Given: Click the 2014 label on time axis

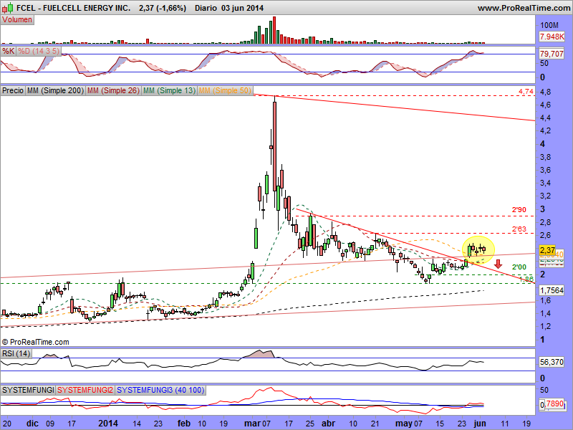Looking at the screenshot, I should pos(108,424).
